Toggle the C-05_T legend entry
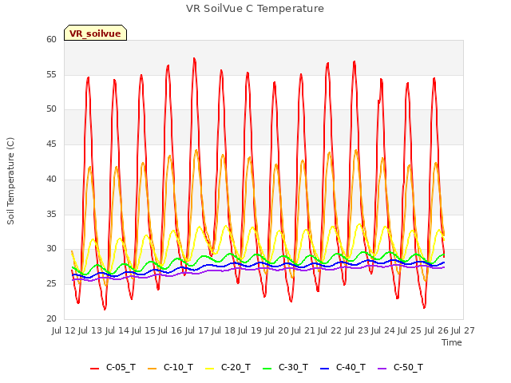The width and height of the screenshot is (511, 383). pos(113,367)
